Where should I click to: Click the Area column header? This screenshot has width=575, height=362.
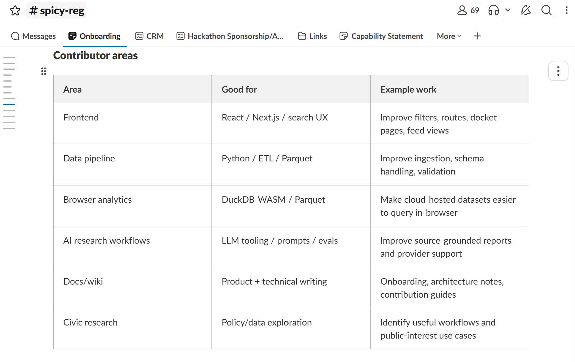tap(132, 89)
